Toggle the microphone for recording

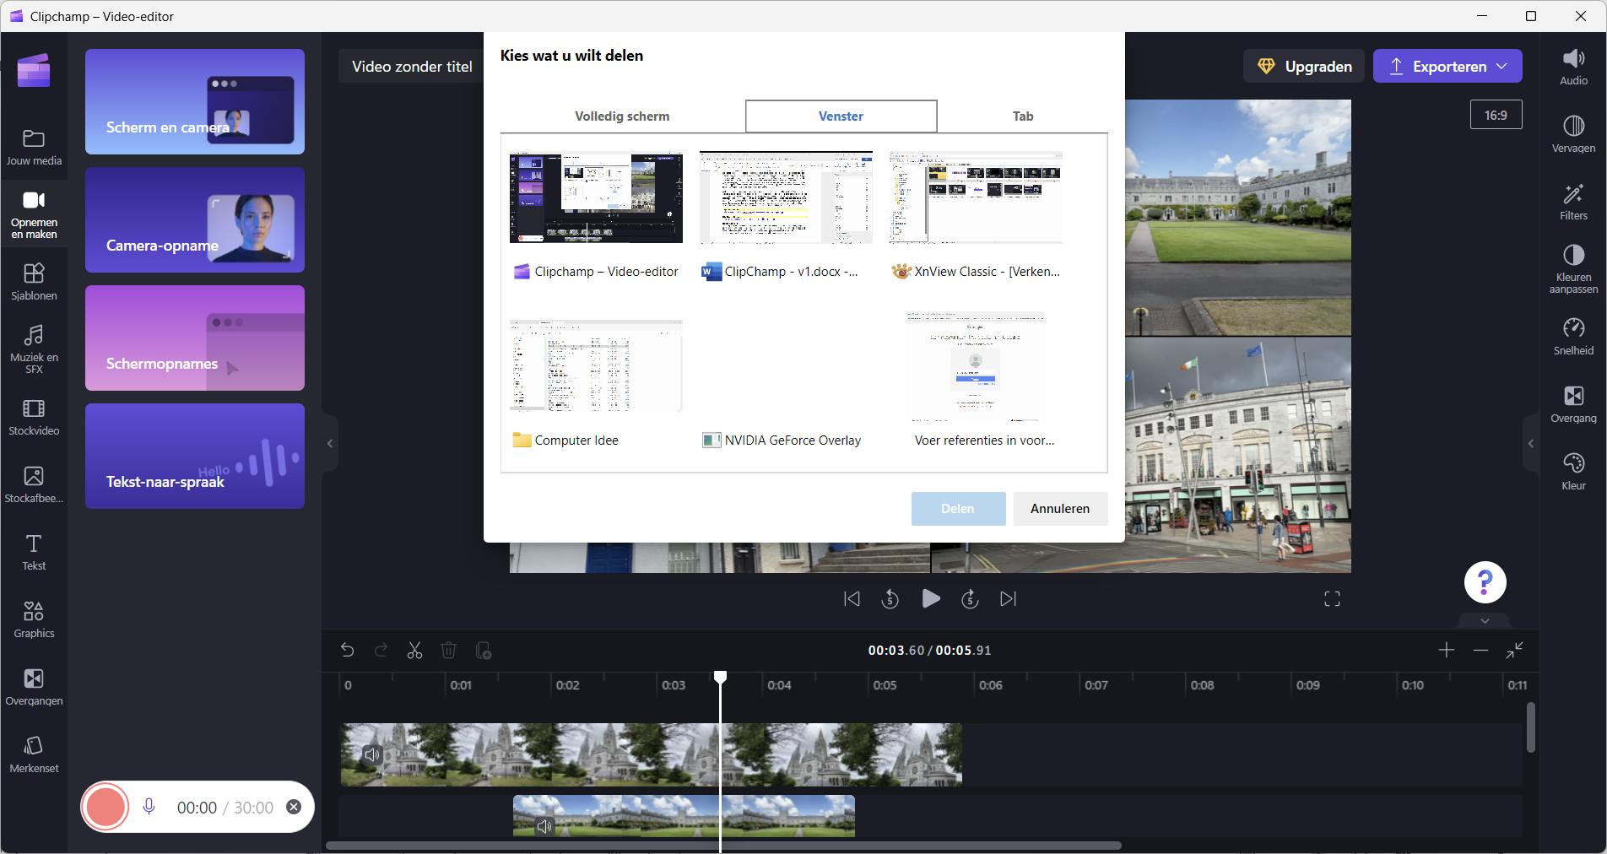pos(149,807)
